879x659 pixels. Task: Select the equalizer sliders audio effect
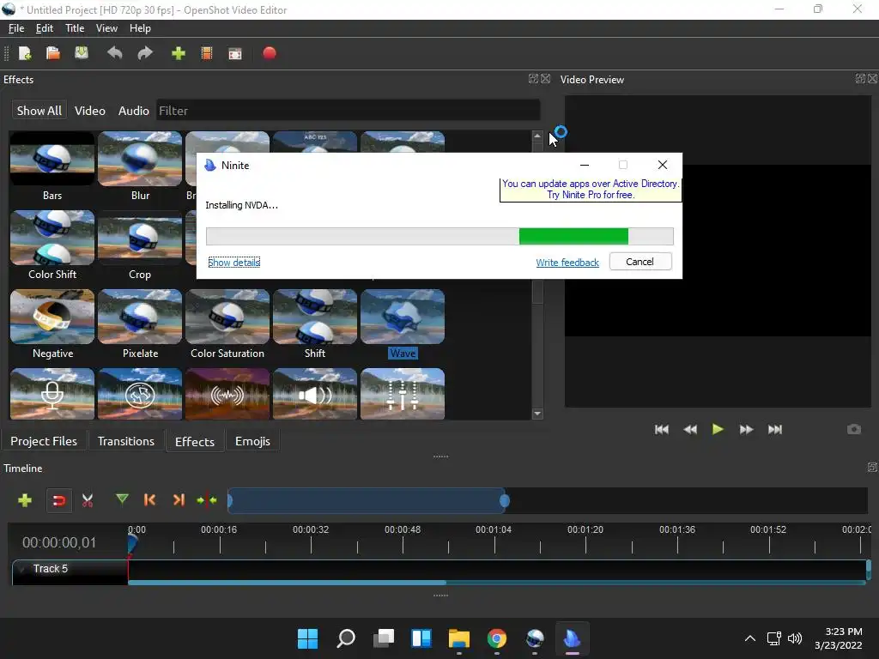403,394
